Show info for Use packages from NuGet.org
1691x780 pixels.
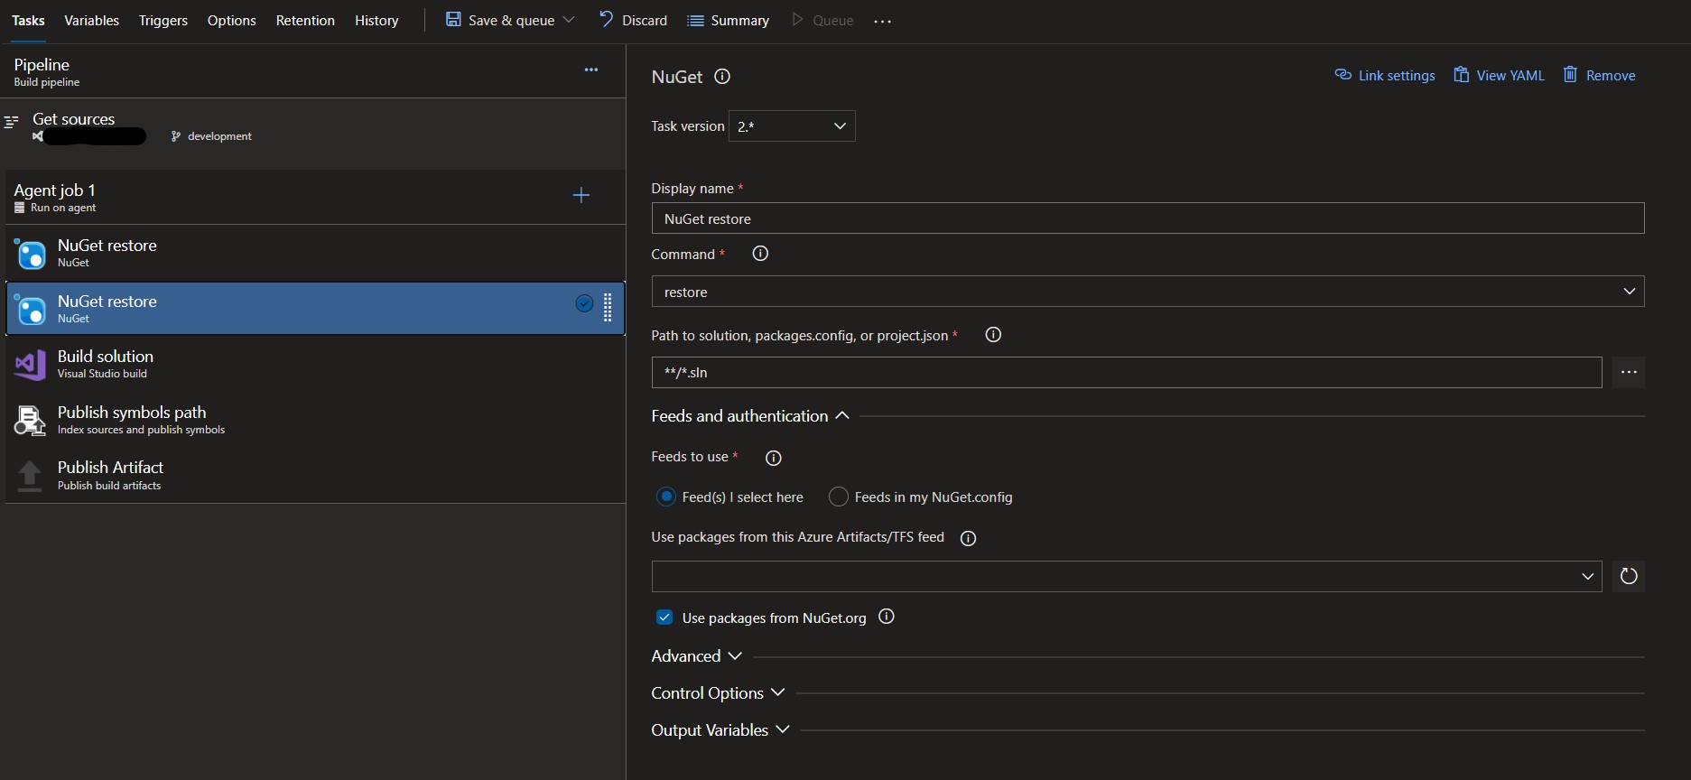coord(887,617)
